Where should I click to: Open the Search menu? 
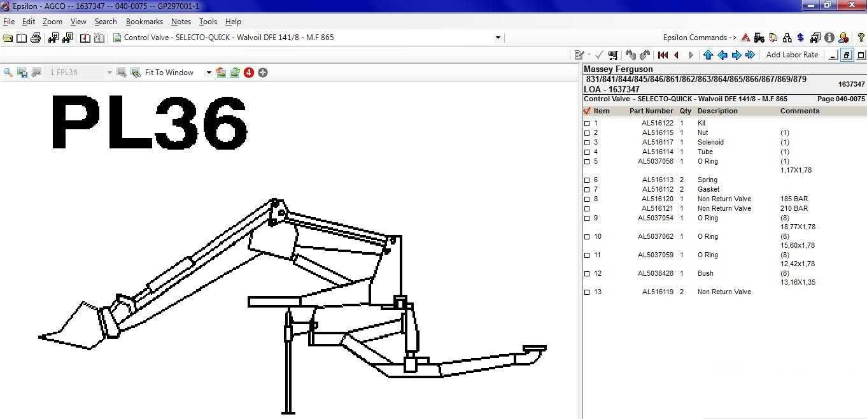click(106, 22)
